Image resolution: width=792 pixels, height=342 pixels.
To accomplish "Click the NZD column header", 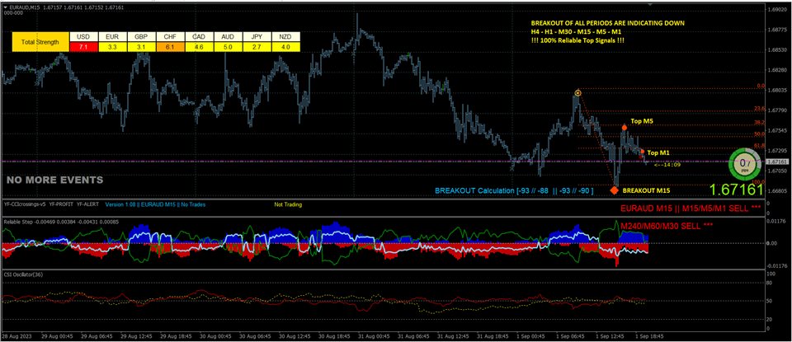I will (286, 37).
